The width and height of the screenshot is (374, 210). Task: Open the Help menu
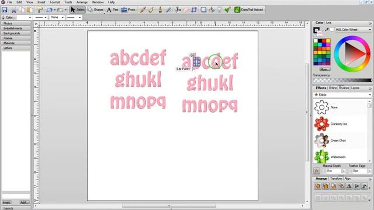pos(112,2)
